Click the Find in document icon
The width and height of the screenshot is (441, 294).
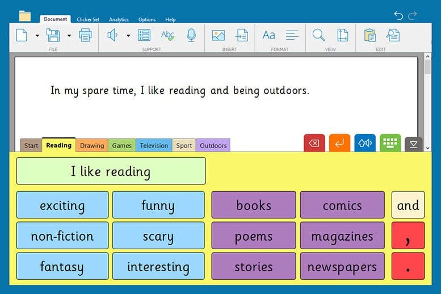pyautogui.click(x=393, y=35)
